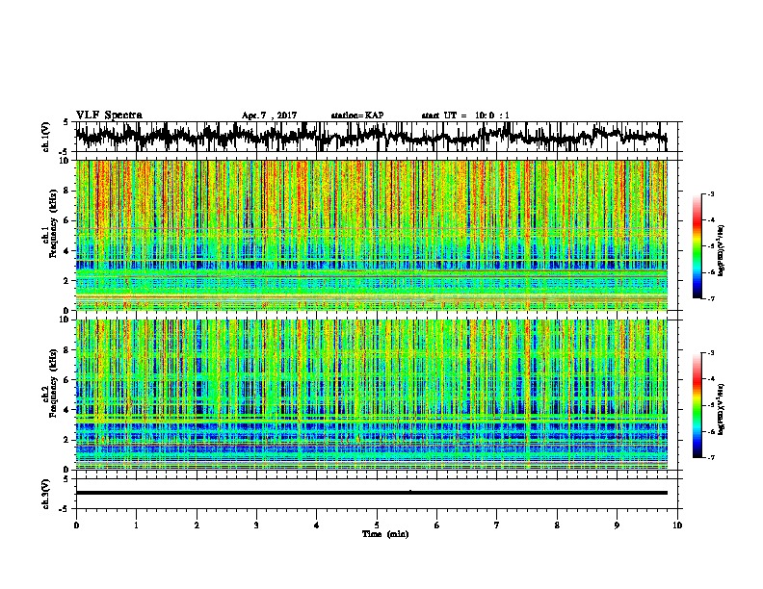Click inside the ch.1 spectrogram panel
The width and height of the screenshot is (763, 589).
[371, 235]
